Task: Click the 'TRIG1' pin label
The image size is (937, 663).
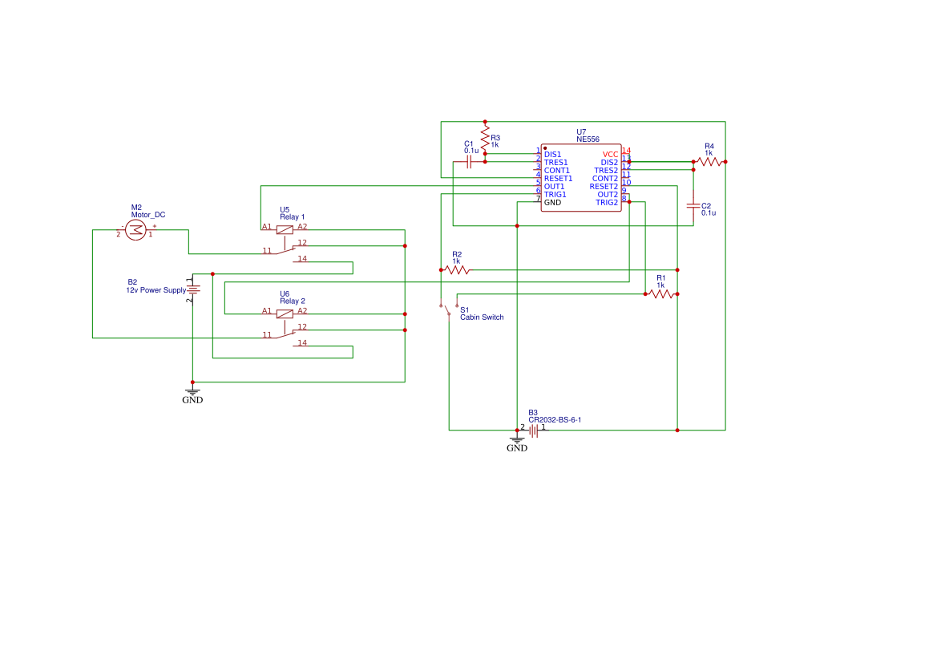Action: (555, 194)
